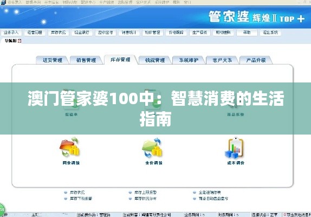Open the 窗口 menu in menu bar
Screen dimensions: 311x217
[x=187, y=2]
